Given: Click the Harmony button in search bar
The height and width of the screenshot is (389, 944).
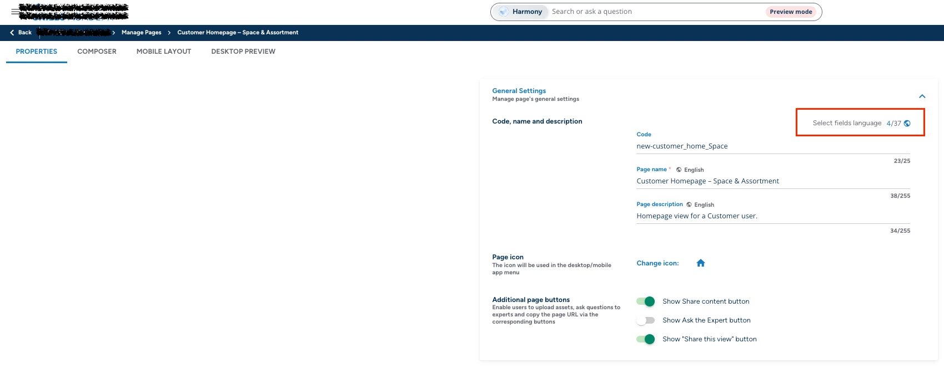Looking at the screenshot, I should 520,12.
